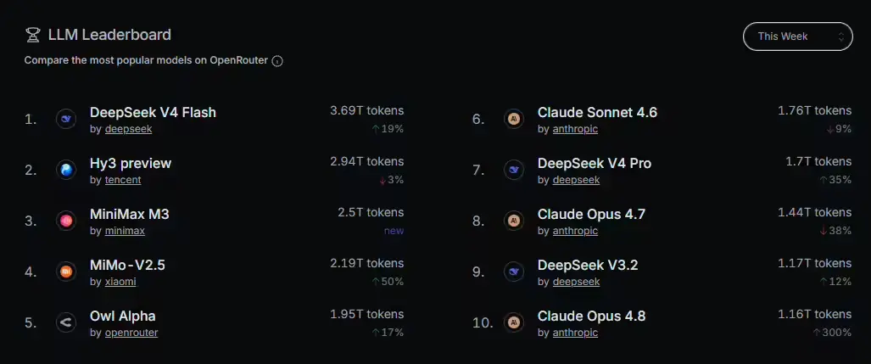The width and height of the screenshot is (871, 364).
Task: Follow the minimax author link
Action: [x=125, y=231]
